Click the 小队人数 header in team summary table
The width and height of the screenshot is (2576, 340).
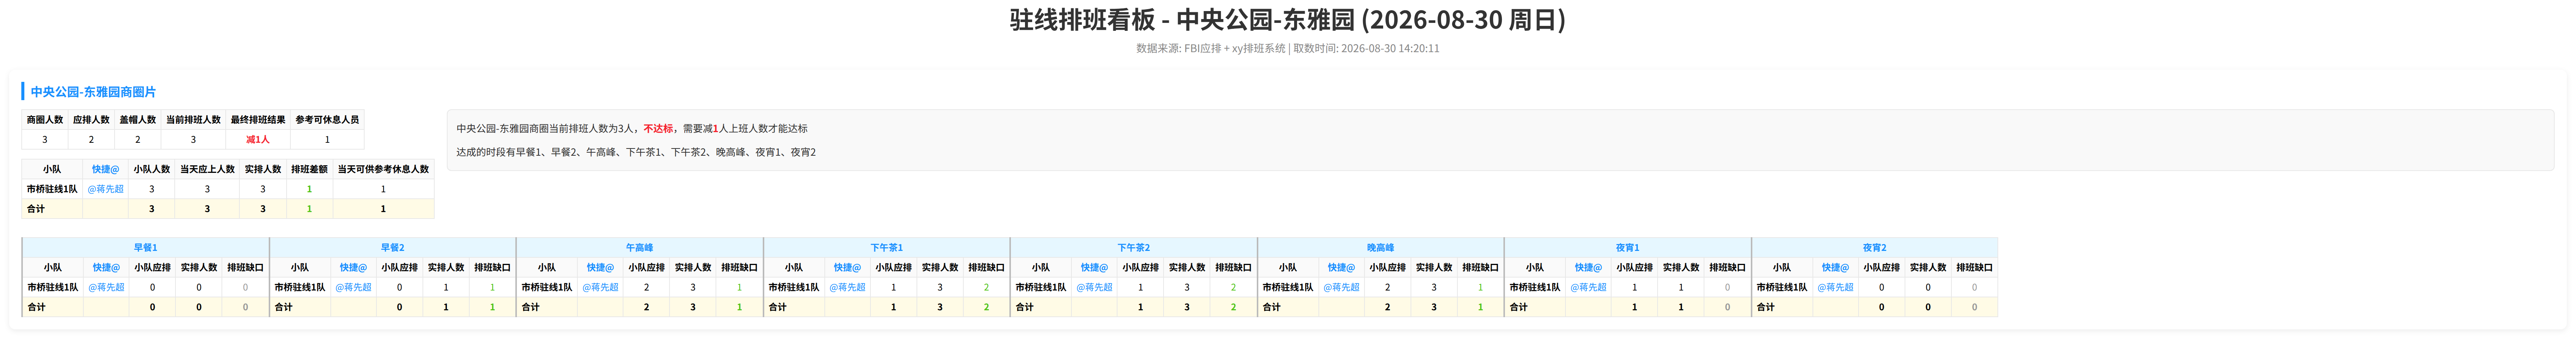click(152, 170)
